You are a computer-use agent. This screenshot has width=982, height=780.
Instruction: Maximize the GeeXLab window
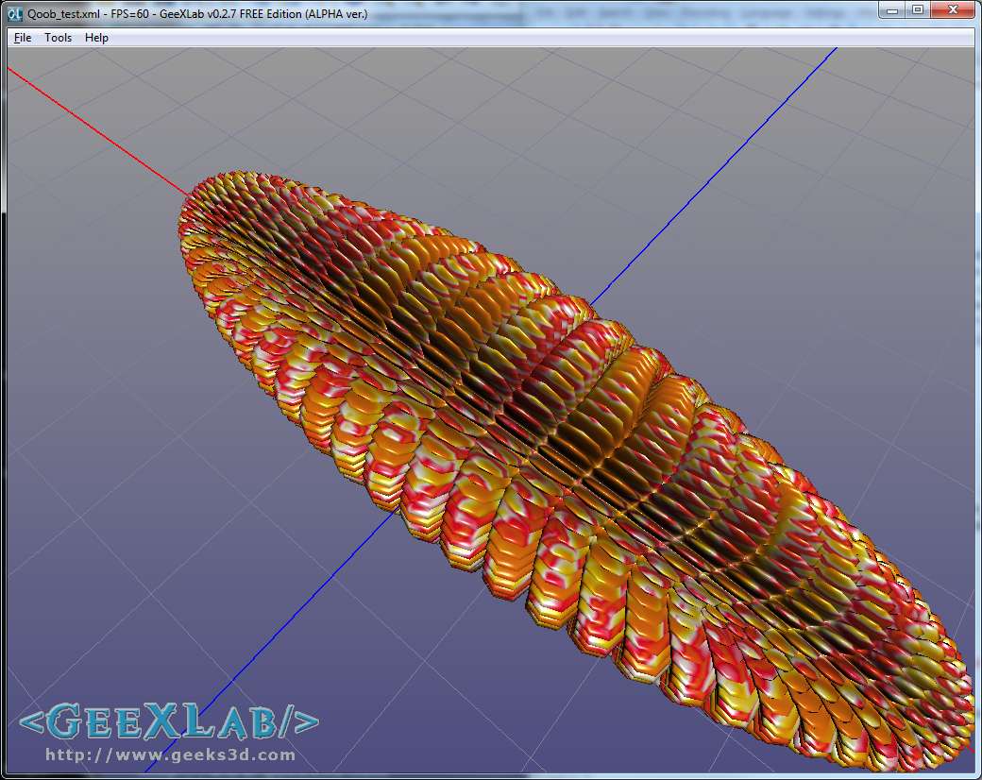pos(918,10)
